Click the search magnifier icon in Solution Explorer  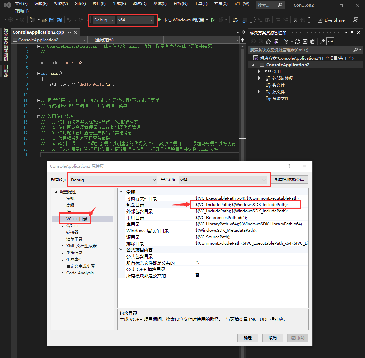tap(355, 50)
